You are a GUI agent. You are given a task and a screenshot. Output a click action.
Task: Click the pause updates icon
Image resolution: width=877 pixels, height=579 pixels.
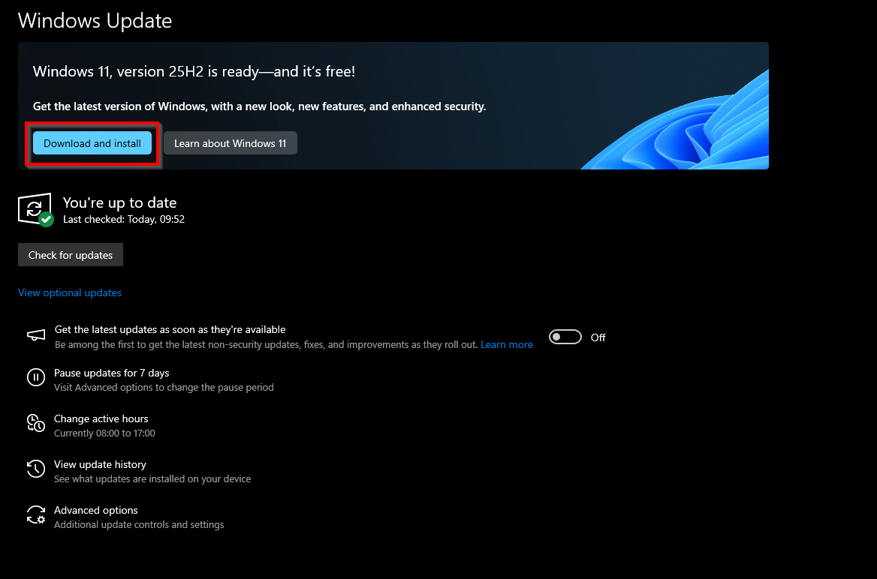(x=36, y=377)
